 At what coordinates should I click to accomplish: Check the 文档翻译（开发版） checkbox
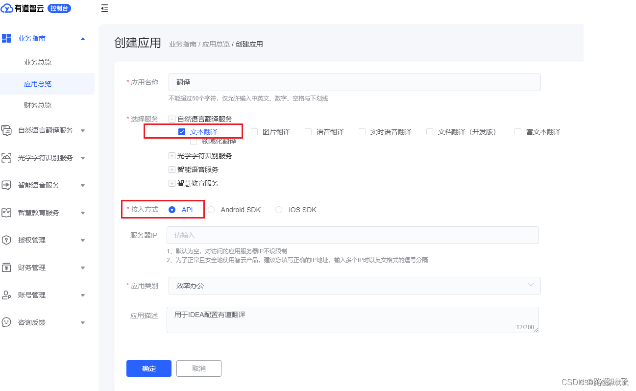pyautogui.click(x=430, y=132)
